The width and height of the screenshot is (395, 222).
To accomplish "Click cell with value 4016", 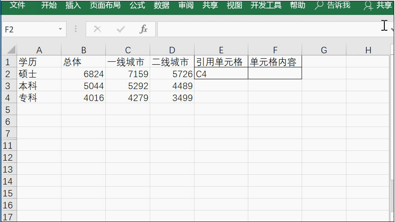I will pos(83,98).
